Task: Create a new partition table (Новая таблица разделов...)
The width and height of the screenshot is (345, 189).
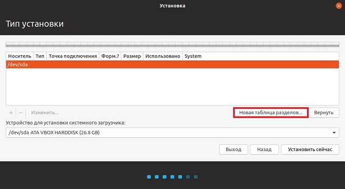Action: pos(271,113)
